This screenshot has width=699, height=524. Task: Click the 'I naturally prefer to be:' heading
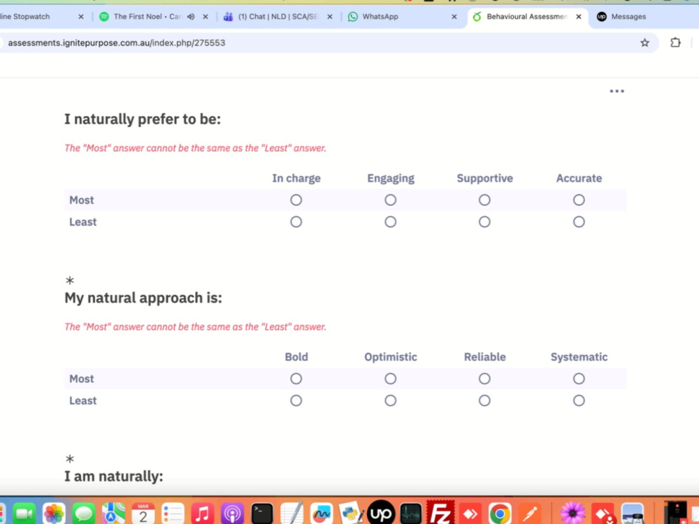click(143, 119)
